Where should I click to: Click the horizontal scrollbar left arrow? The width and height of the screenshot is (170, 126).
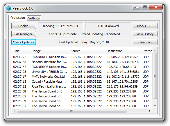pyautogui.click(x=14, y=111)
